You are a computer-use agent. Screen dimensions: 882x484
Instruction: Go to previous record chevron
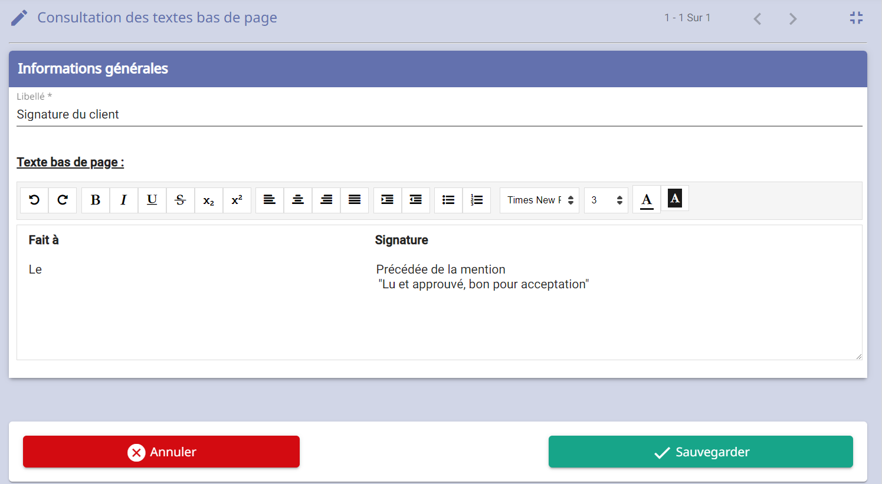point(758,19)
